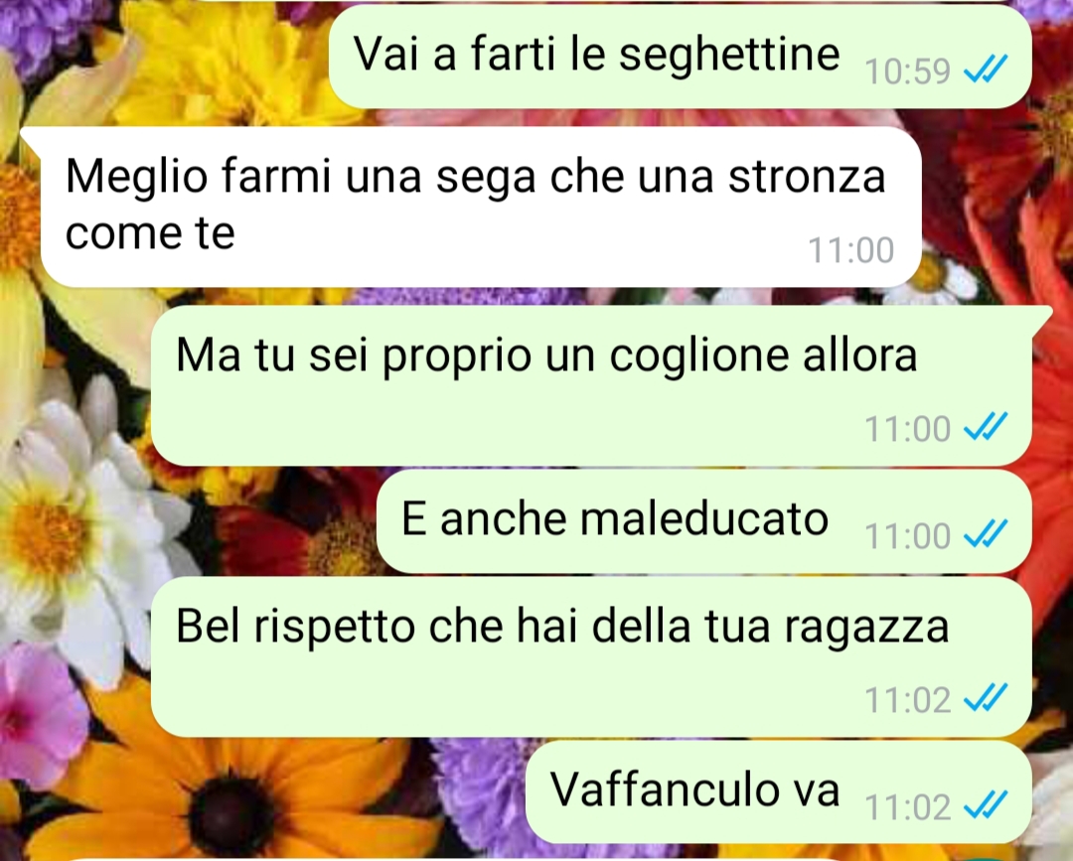Tap the 10:59 timestamp on first message

click(x=907, y=72)
